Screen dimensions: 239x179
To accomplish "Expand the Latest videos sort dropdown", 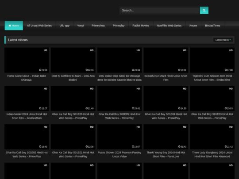I will [x=223, y=40].
